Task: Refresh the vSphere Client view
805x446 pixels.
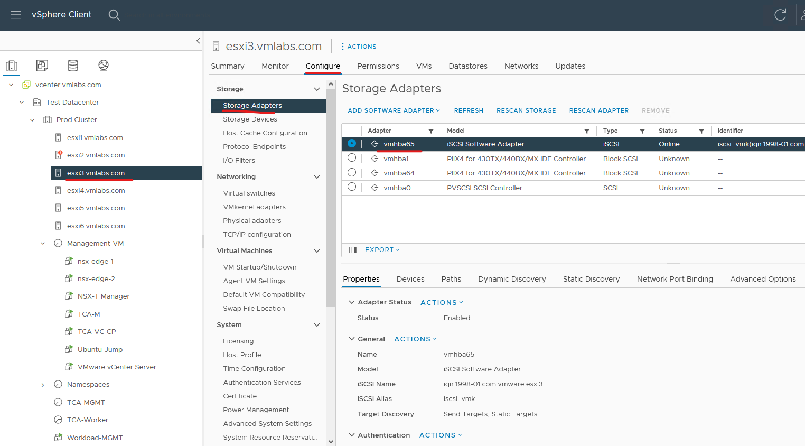Action: pyautogui.click(x=780, y=15)
